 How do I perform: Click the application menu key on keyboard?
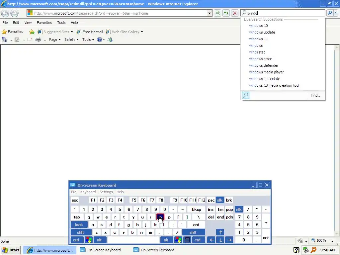pyautogui.click(x=187, y=240)
